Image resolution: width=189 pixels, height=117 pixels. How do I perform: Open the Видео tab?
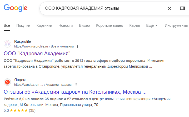click(84, 25)
